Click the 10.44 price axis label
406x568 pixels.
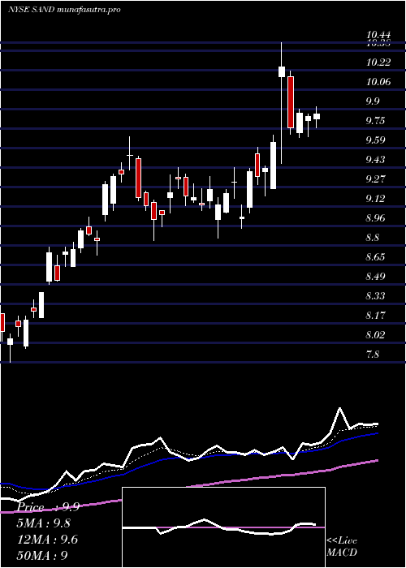click(378, 35)
